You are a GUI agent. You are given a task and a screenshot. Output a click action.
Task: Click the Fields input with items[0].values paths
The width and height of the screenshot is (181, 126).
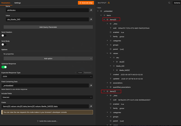(x=45, y=106)
